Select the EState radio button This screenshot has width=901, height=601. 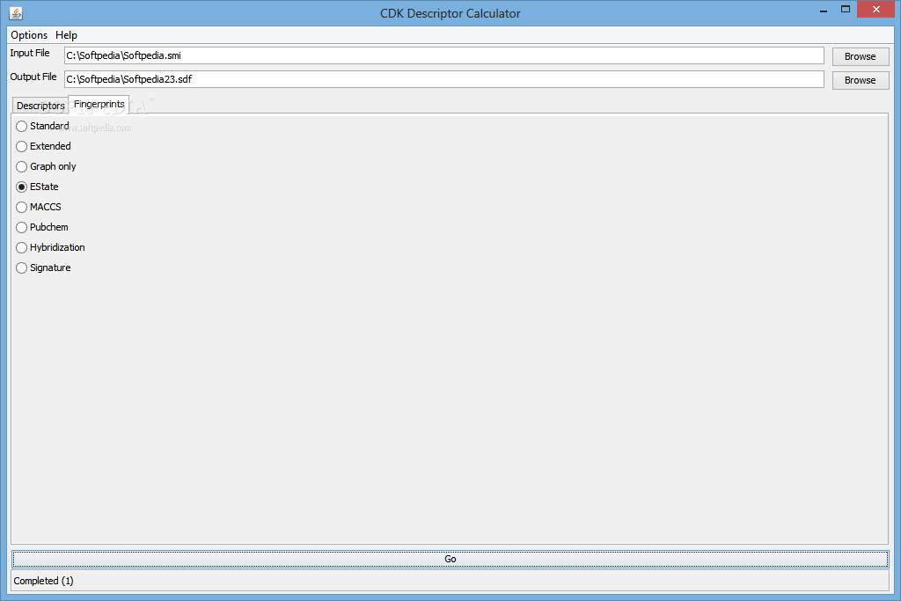[37, 187]
